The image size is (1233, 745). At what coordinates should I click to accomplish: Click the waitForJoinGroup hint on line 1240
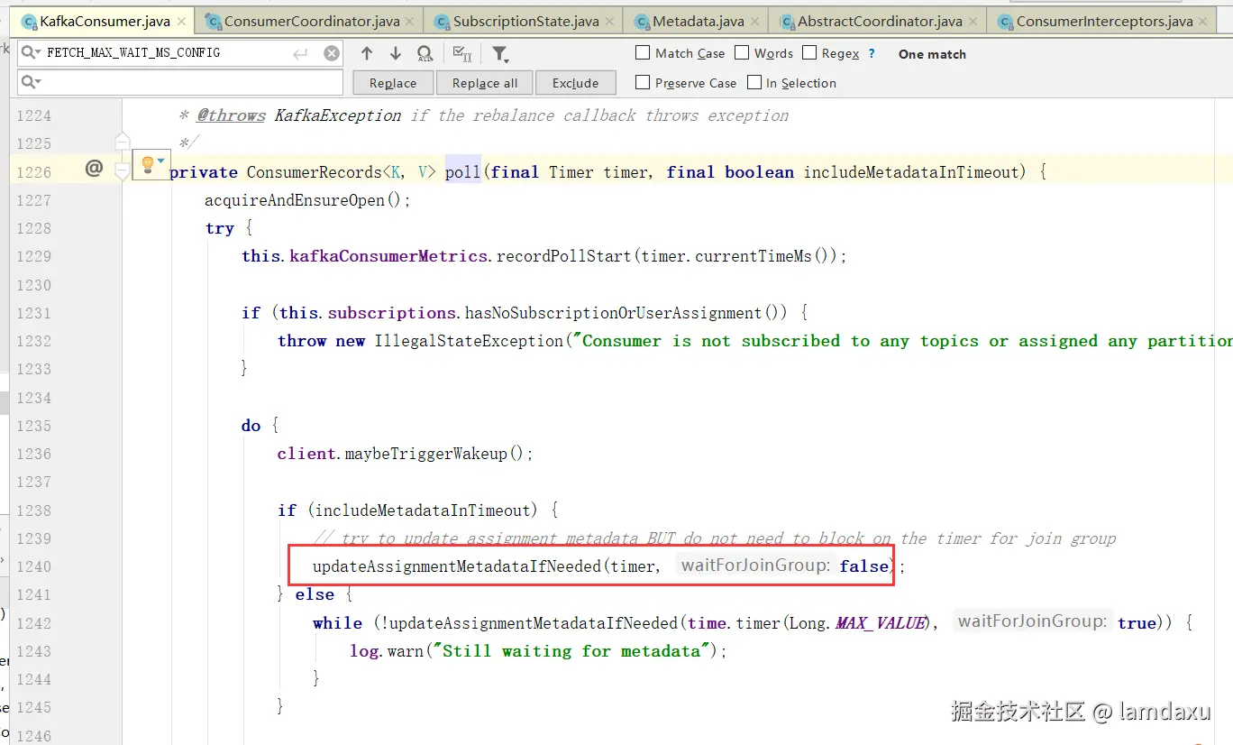(755, 566)
